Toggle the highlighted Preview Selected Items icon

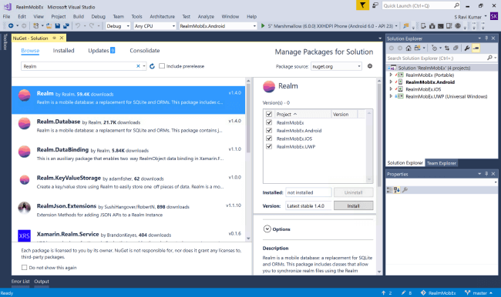(x=476, y=48)
